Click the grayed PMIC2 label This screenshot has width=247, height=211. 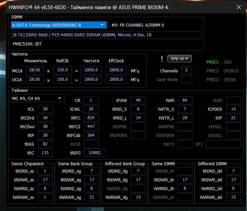tap(213, 71)
